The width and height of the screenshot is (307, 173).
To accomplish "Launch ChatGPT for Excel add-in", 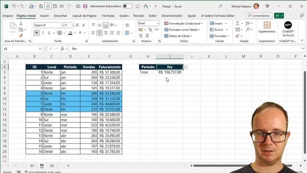I will (x=288, y=29).
